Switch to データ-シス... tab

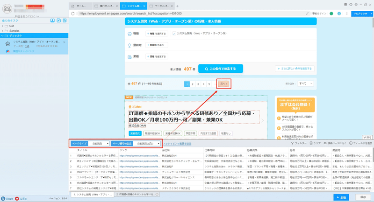click(161, 6)
